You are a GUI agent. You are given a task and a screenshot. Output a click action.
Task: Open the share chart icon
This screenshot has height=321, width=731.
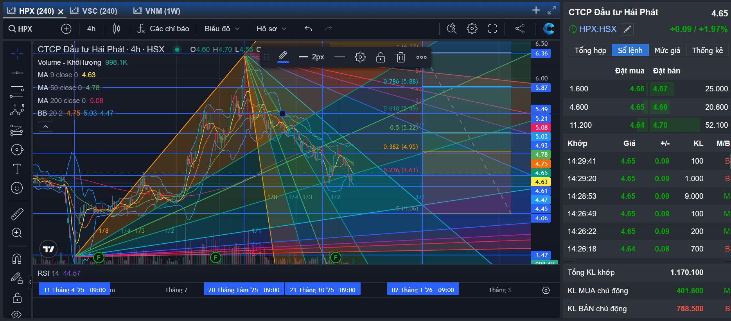point(520,29)
